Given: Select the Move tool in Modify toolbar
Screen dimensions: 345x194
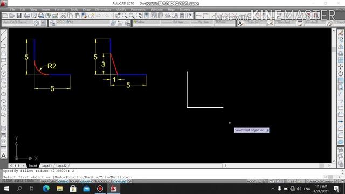Looking at the screenshot, I should click(341, 67).
